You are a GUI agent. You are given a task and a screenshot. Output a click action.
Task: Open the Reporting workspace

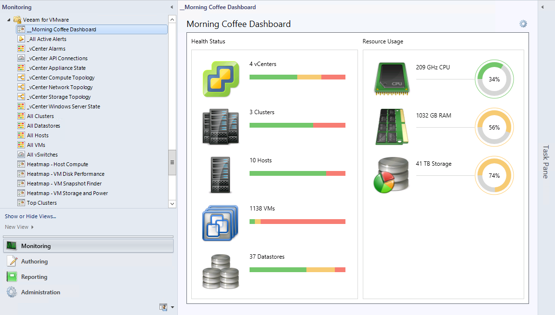pyautogui.click(x=34, y=277)
